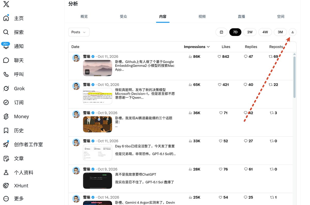Viewport: 310px width, 205px height.
Task: Open the 主页 home icon
Action: (x=6, y=18)
